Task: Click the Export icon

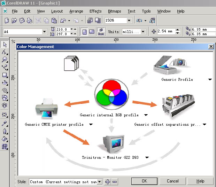Action: click(x=98, y=21)
